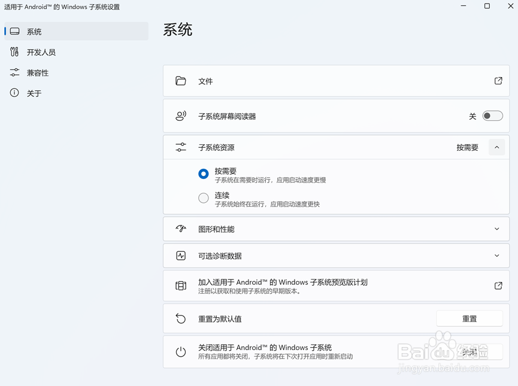This screenshot has width=518, height=386.
Task: Click the power icon beside 关闭 subsystem
Action: point(181,352)
